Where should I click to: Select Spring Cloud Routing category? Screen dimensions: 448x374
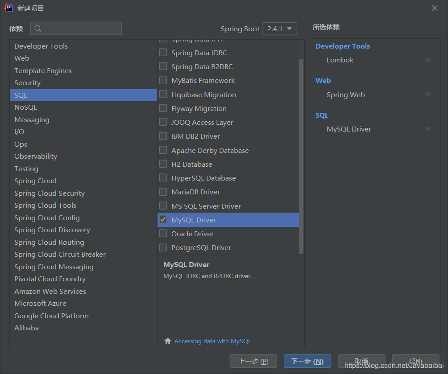(x=83, y=242)
